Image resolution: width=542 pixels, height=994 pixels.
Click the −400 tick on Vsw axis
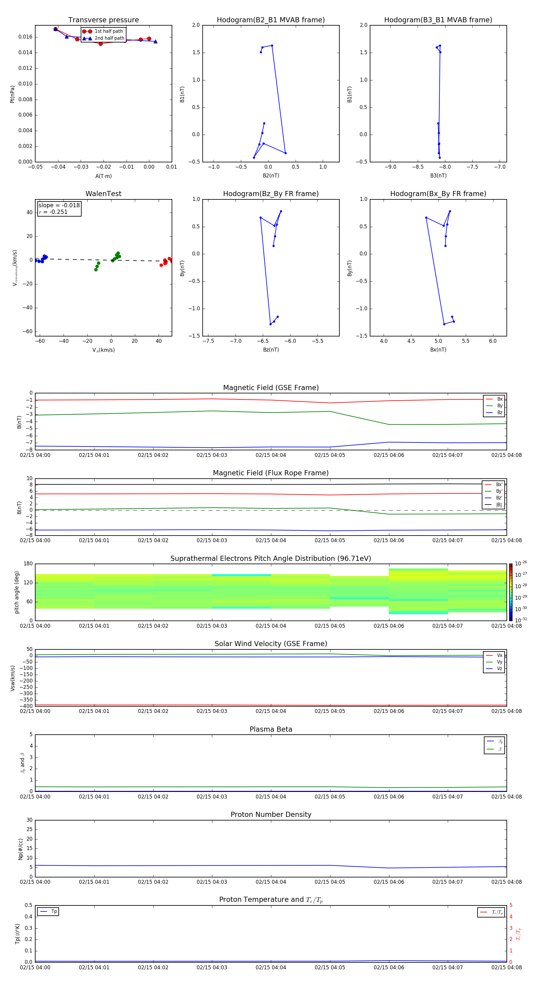(26, 706)
